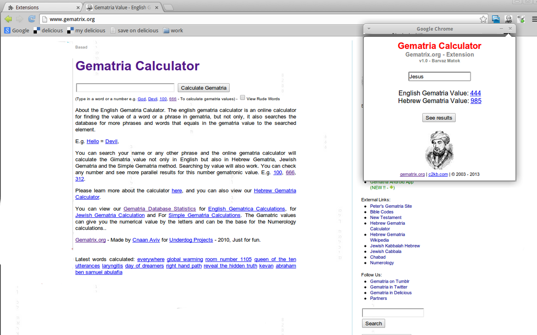Open the Hebrew Gematria Calculator link in the paragraph

pyautogui.click(x=185, y=194)
